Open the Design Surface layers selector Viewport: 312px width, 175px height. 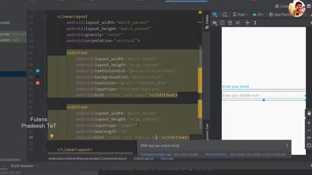(x=214, y=14)
